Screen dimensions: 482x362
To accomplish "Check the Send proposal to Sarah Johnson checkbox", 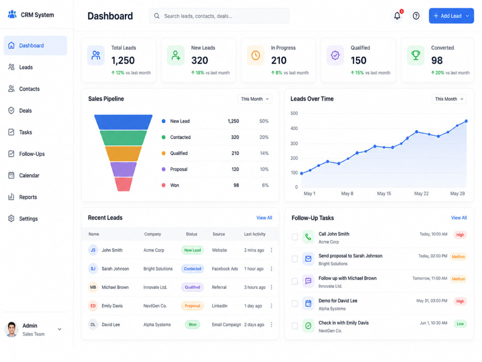I will [295, 259].
